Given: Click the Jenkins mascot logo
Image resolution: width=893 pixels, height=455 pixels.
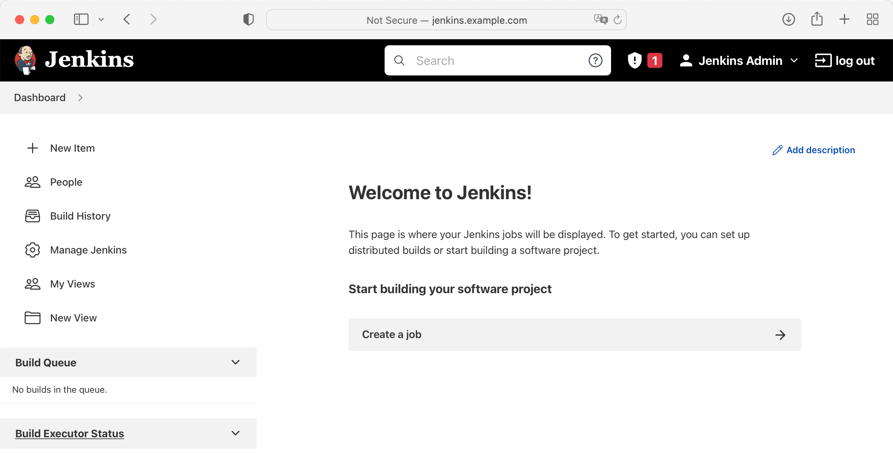Looking at the screenshot, I should tap(25, 60).
